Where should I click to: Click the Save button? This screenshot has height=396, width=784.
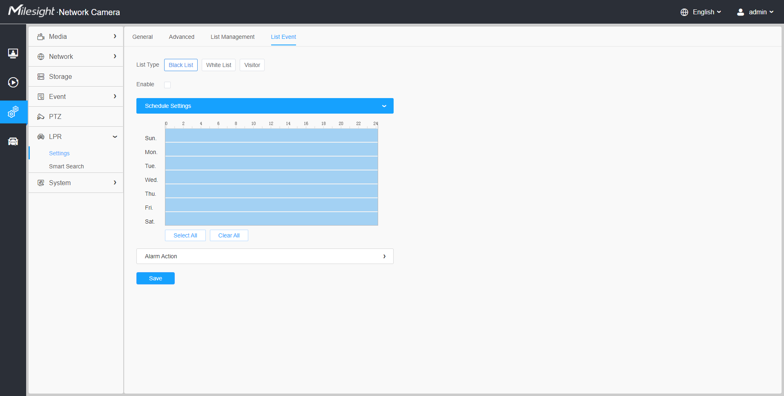tap(155, 278)
